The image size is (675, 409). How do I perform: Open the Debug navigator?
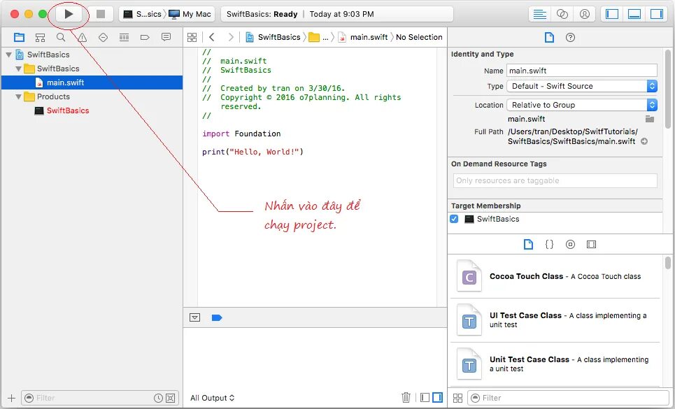click(x=124, y=38)
